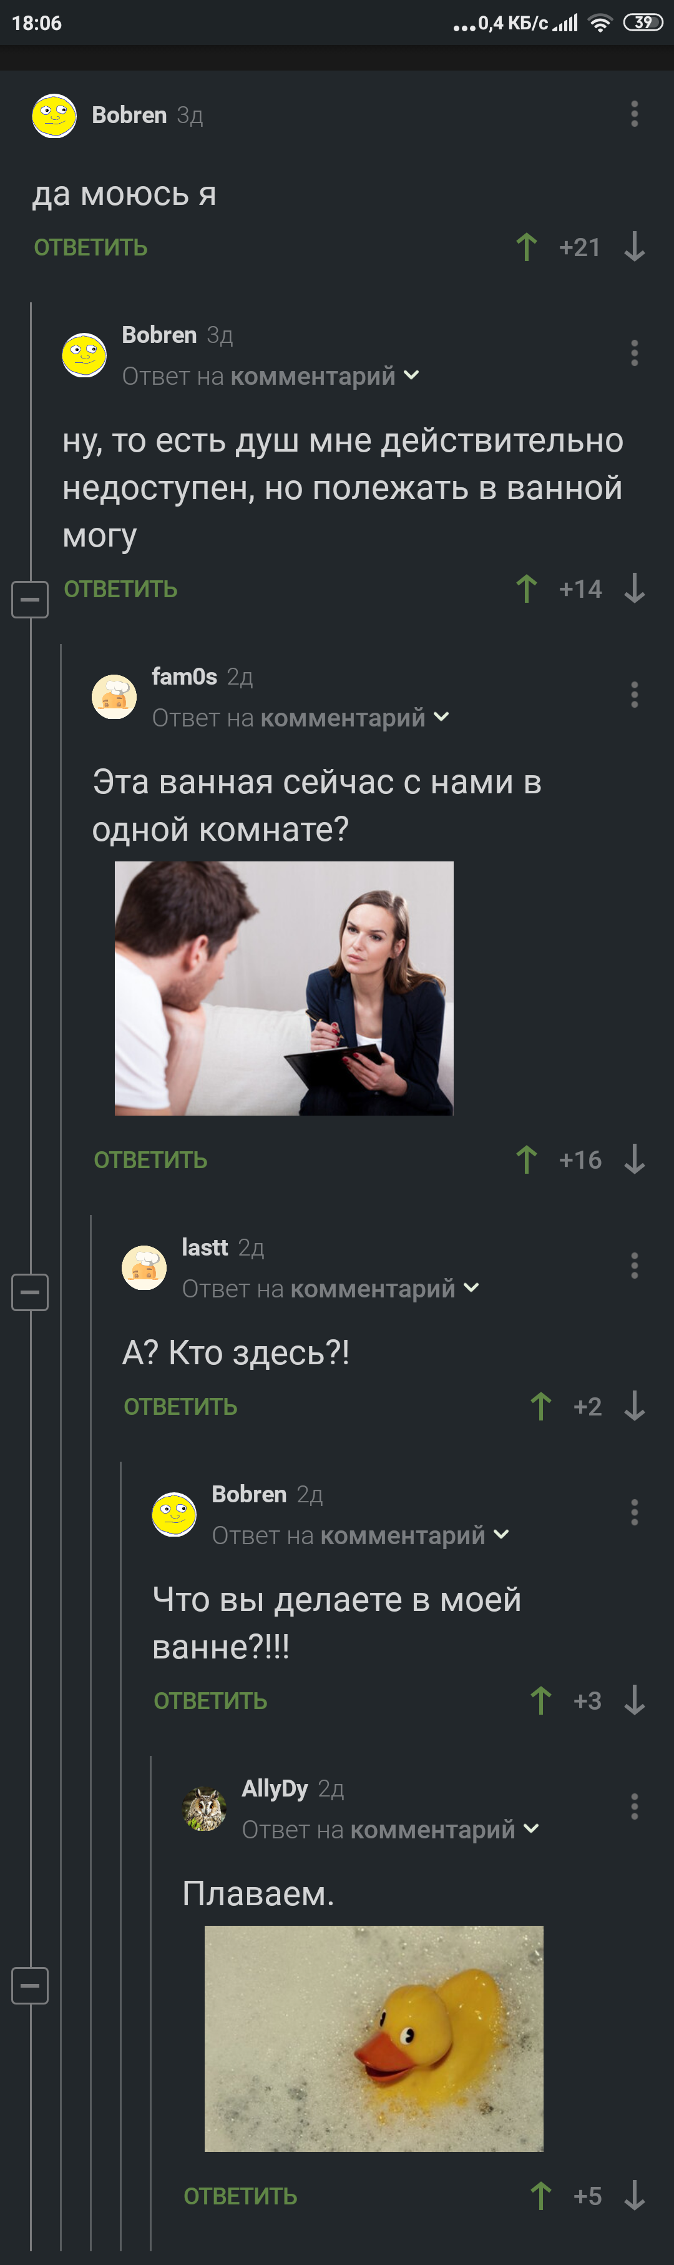Open options menu on AllyDy comment
Viewport: 674px width, 2265px height.
pyautogui.click(x=635, y=1807)
